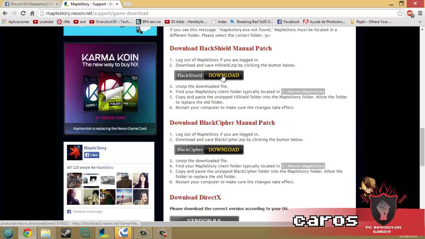Open a new tab with the new-tab button
Screen dimensions: 425x239
click(127, 4)
